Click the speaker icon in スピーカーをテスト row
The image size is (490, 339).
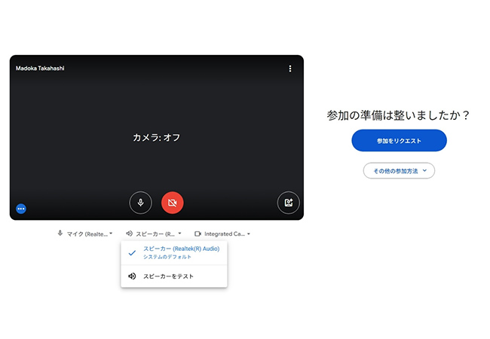tap(132, 276)
